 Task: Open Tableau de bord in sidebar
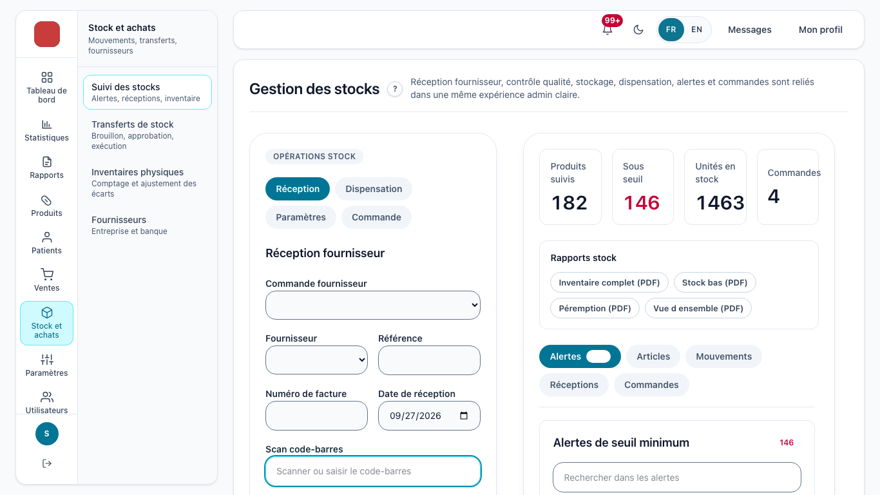[46, 87]
